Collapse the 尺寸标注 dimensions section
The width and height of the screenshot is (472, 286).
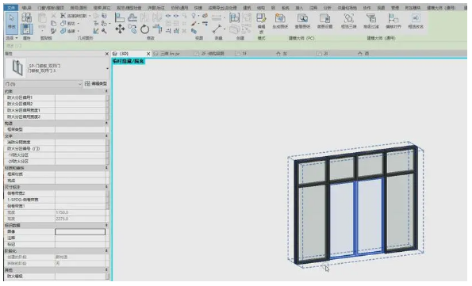click(106, 187)
